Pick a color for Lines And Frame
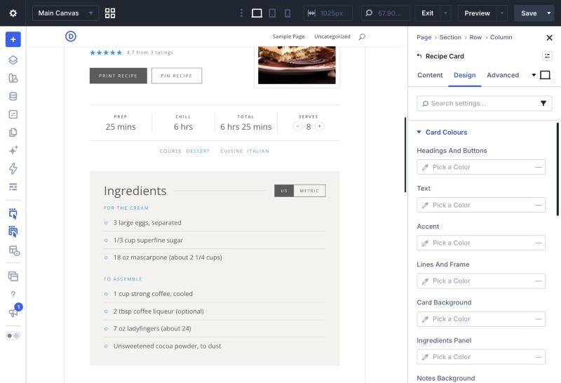This screenshot has height=383, width=561. tap(481, 281)
